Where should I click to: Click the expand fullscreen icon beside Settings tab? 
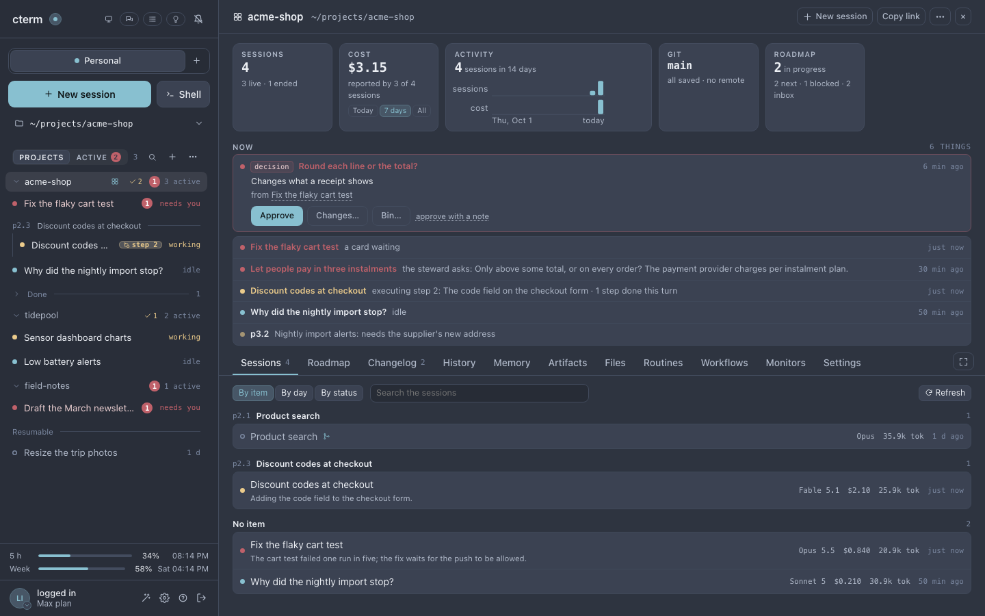tap(963, 362)
